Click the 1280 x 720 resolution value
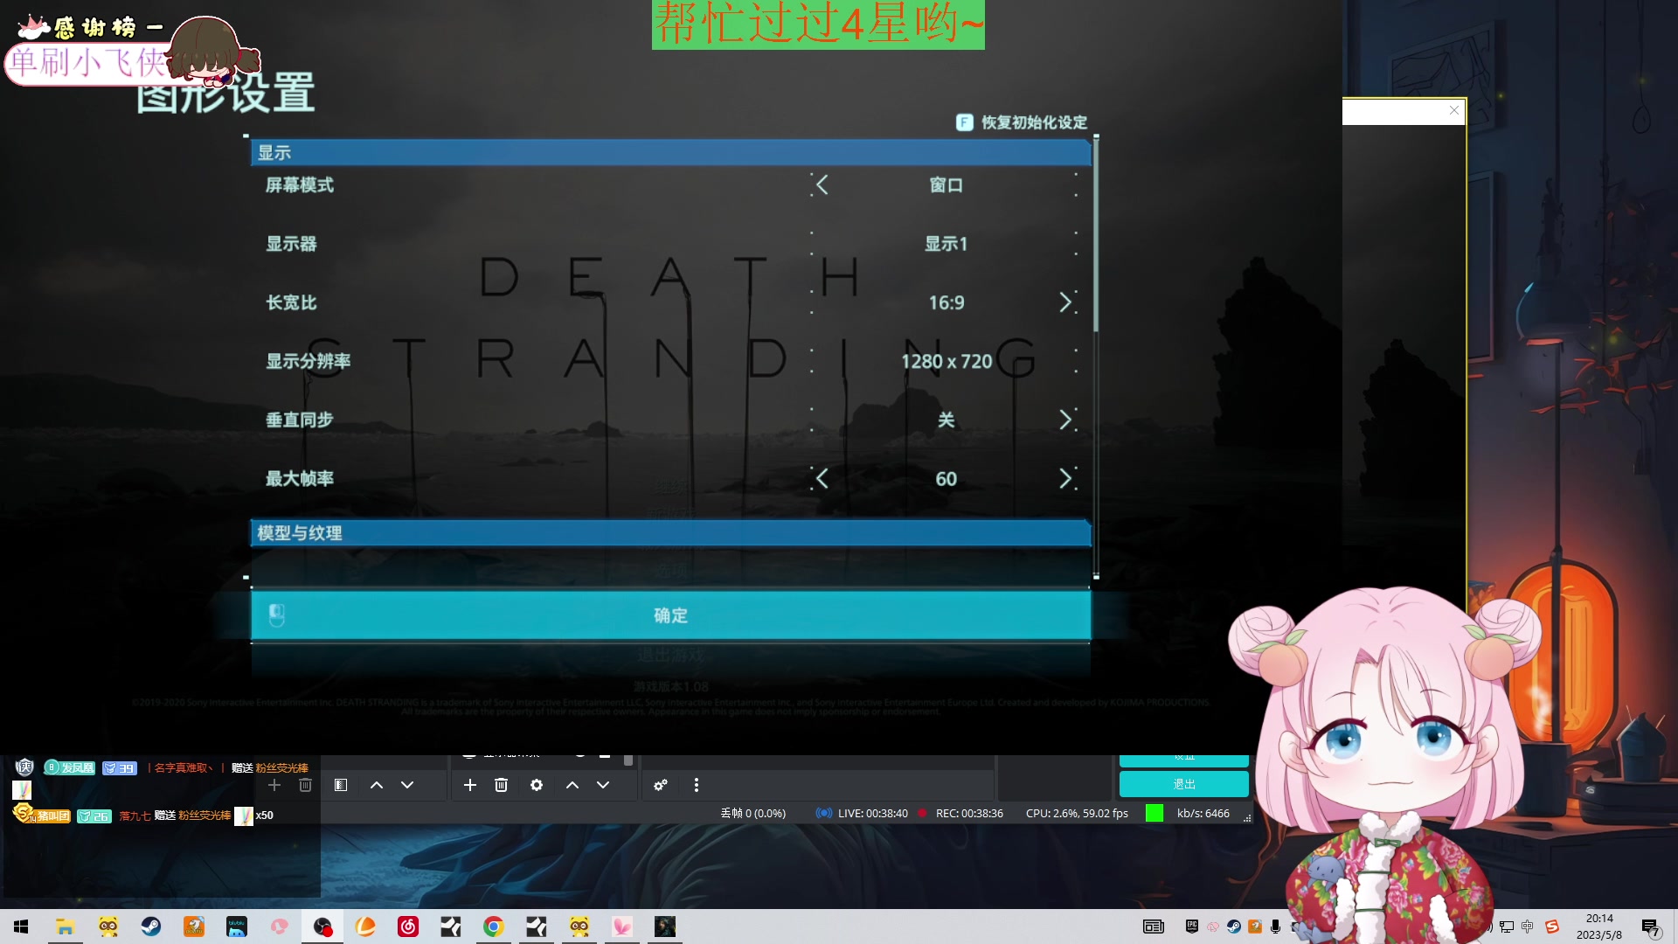1678x944 pixels. [x=946, y=361]
